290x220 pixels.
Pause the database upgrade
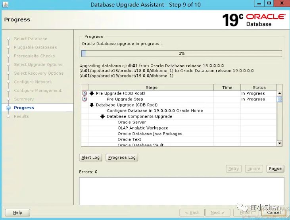275,169
